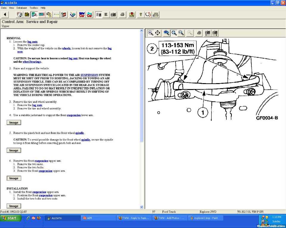Open the Image button under step 4
This screenshot has height=228, width=286.
14,123
